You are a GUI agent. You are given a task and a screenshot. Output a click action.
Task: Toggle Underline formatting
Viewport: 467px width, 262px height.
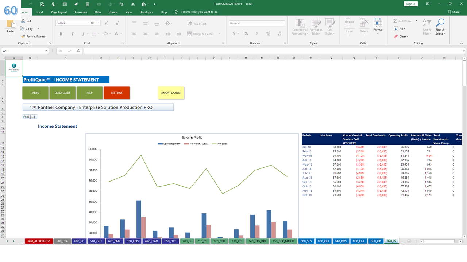[83, 34]
